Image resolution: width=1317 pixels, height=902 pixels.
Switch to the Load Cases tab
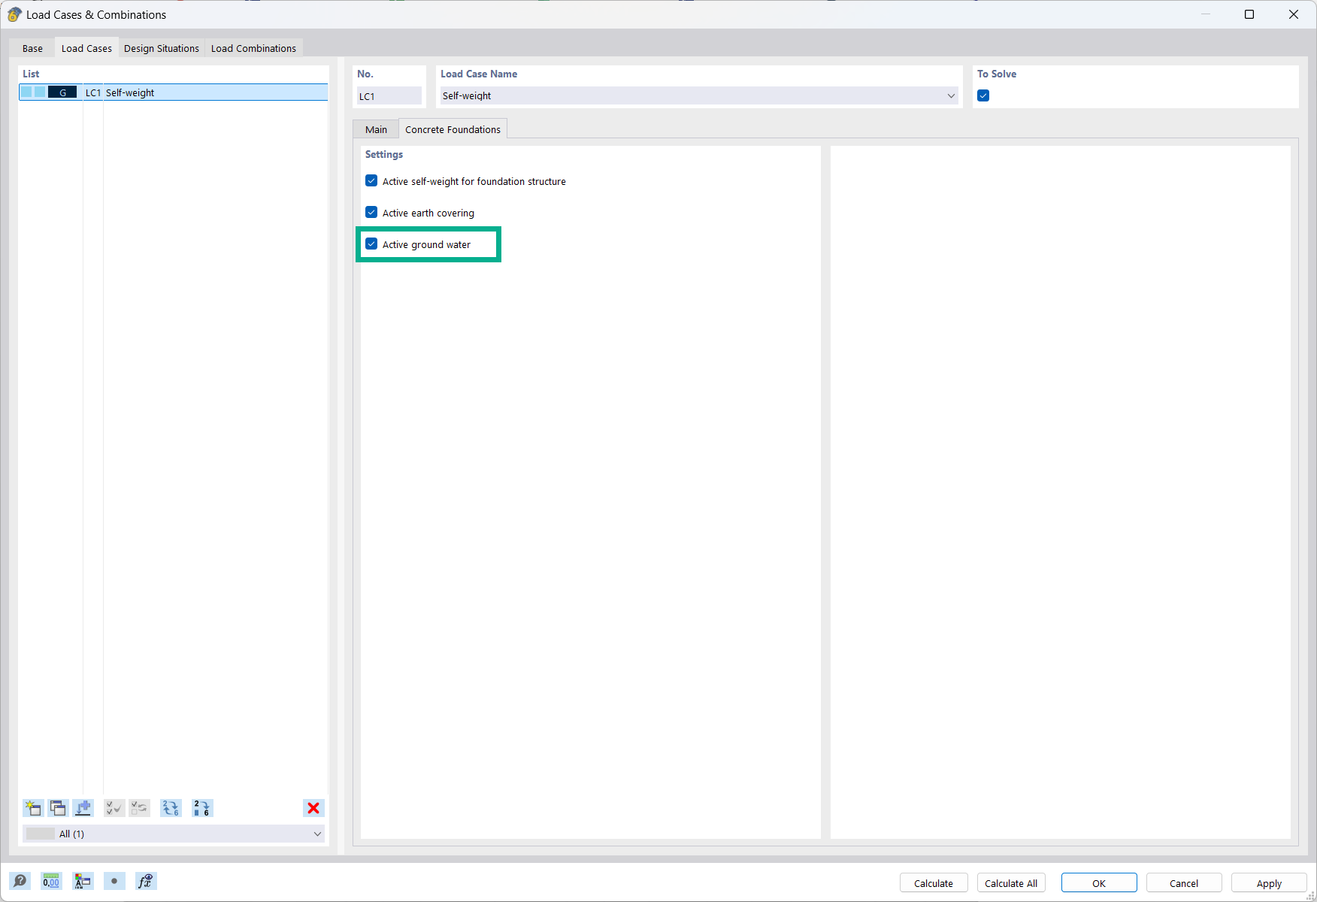(x=86, y=48)
